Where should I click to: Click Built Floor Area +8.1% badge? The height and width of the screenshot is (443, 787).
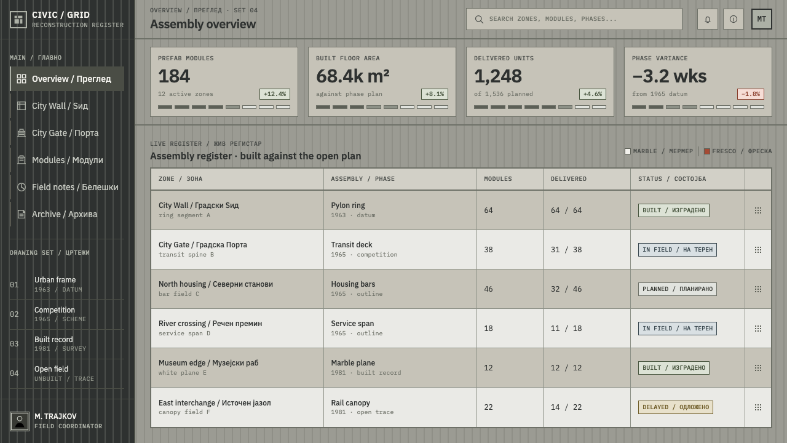point(435,94)
